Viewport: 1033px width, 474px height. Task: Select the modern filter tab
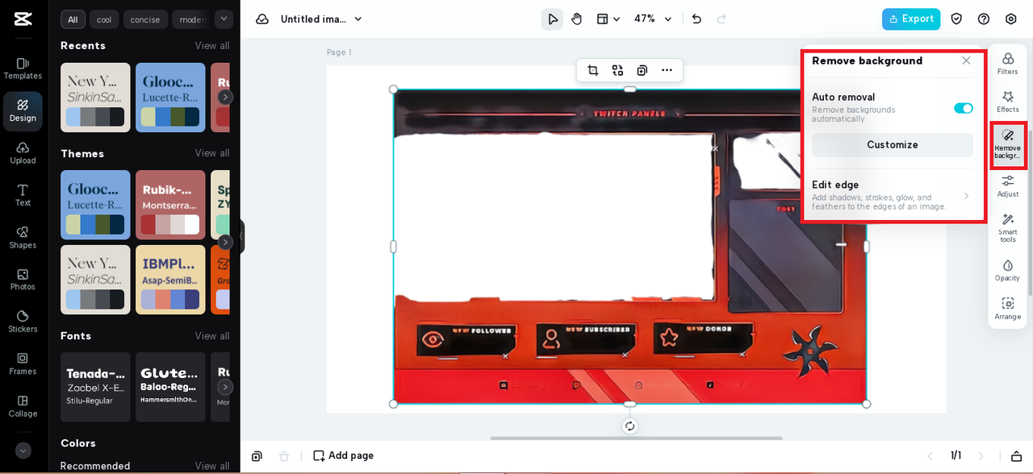pyautogui.click(x=192, y=19)
